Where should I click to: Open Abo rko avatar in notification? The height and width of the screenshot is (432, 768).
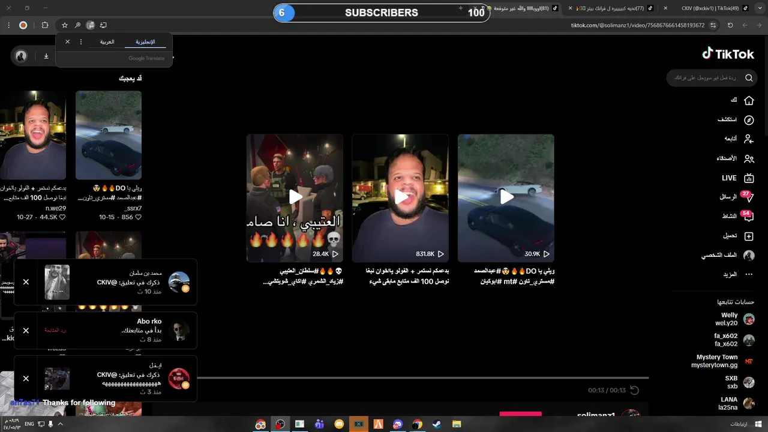(179, 331)
